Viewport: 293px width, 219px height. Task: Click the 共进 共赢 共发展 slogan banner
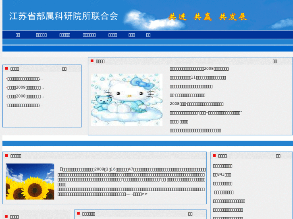click(208, 17)
